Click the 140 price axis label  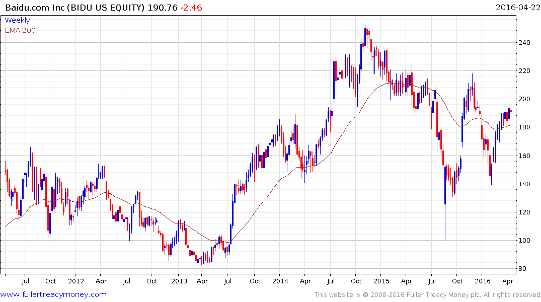[x=524, y=184]
